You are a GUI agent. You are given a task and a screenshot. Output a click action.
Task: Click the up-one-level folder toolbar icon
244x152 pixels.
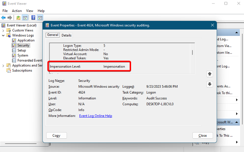point(18,18)
